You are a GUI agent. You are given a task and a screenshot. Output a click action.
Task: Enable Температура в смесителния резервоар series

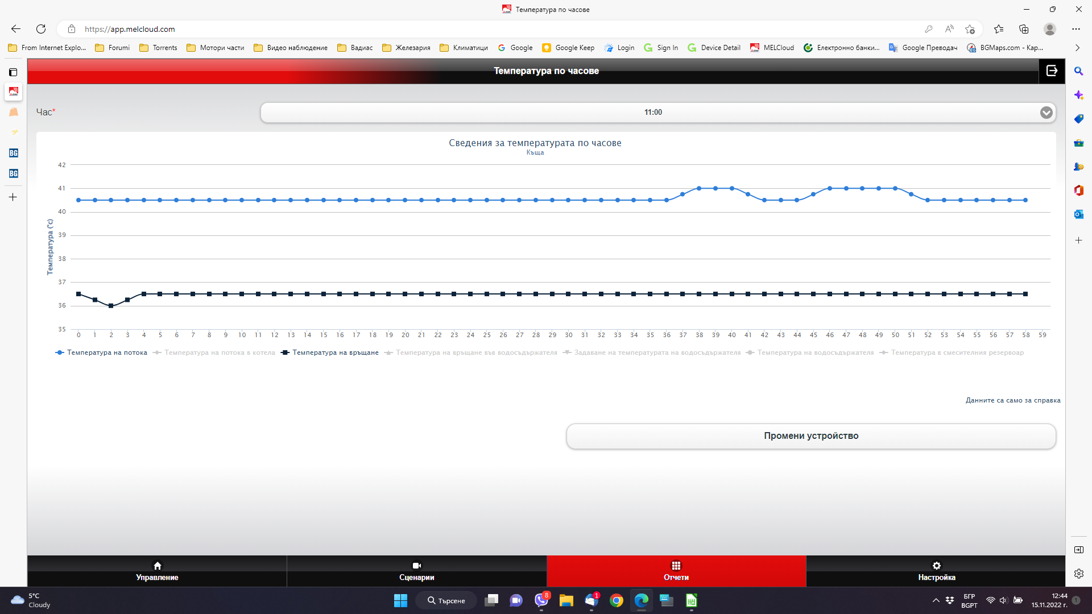pyautogui.click(x=957, y=352)
